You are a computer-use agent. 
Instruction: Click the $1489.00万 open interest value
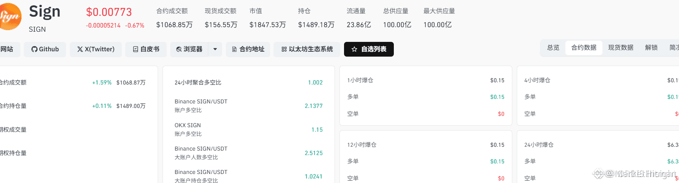[131, 106]
